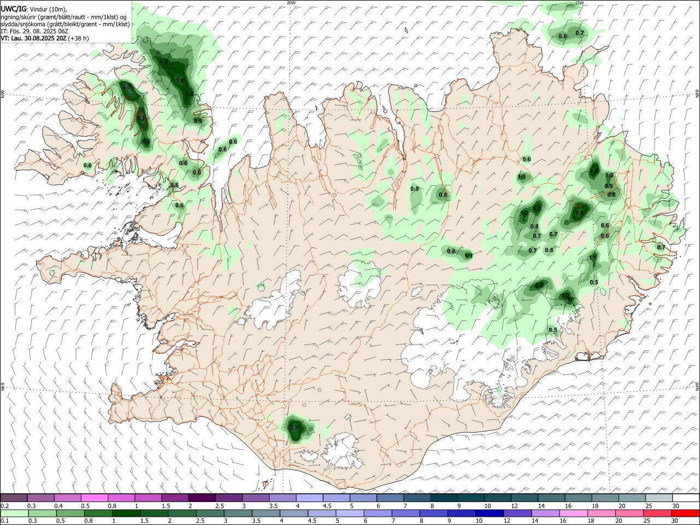Click the '7' label on the upper scale
The width and height of the screenshot is (700, 525).
tap(405, 506)
